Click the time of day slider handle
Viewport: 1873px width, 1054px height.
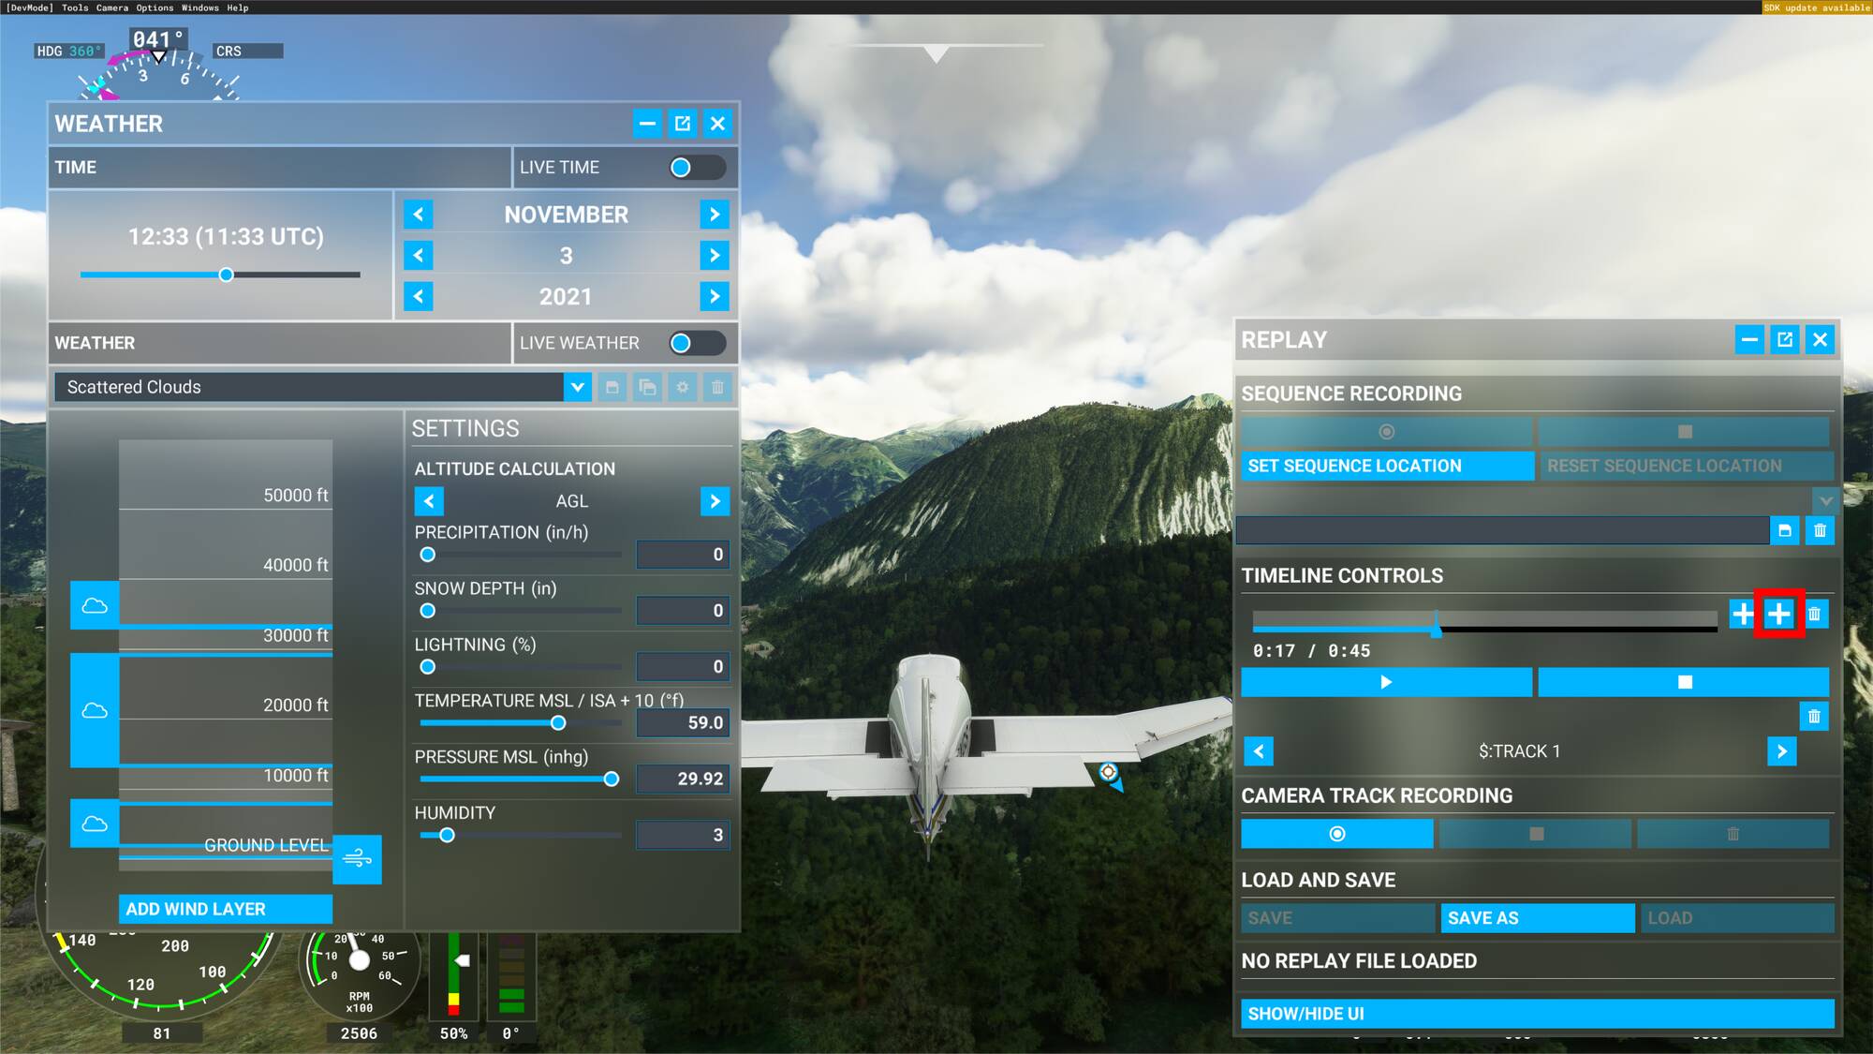(x=226, y=275)
